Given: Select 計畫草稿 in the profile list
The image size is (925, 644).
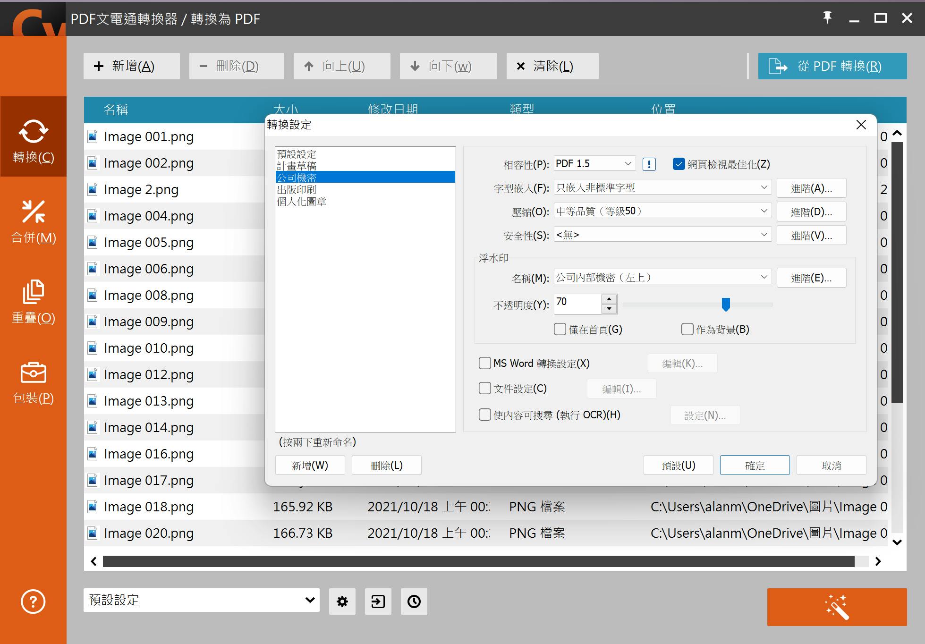Looking at the screenshot, I should [x=297, y=166].
